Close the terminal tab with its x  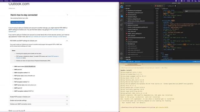142,64
